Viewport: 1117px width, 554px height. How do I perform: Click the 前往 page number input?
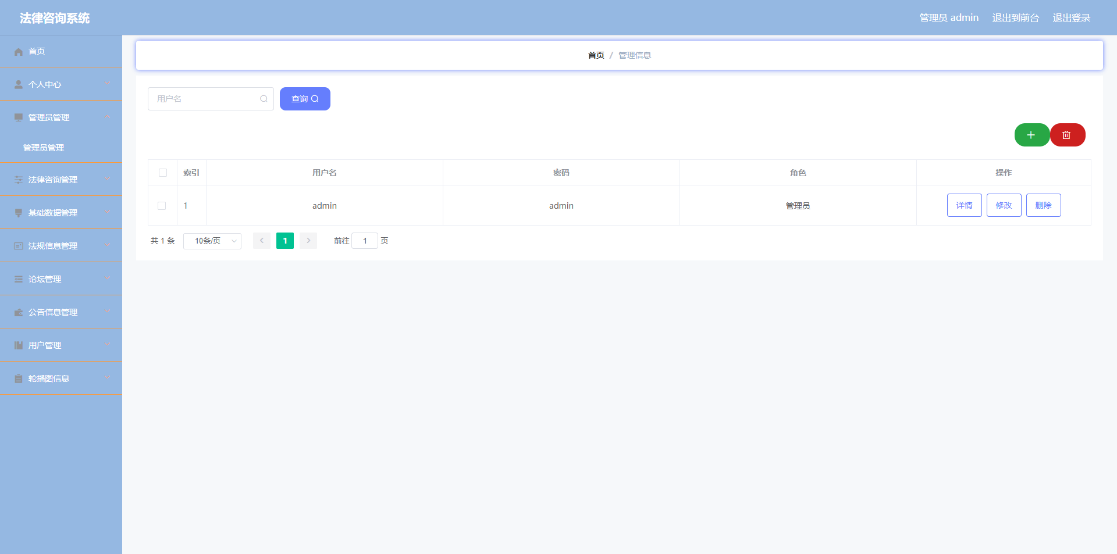click(365, 241)
